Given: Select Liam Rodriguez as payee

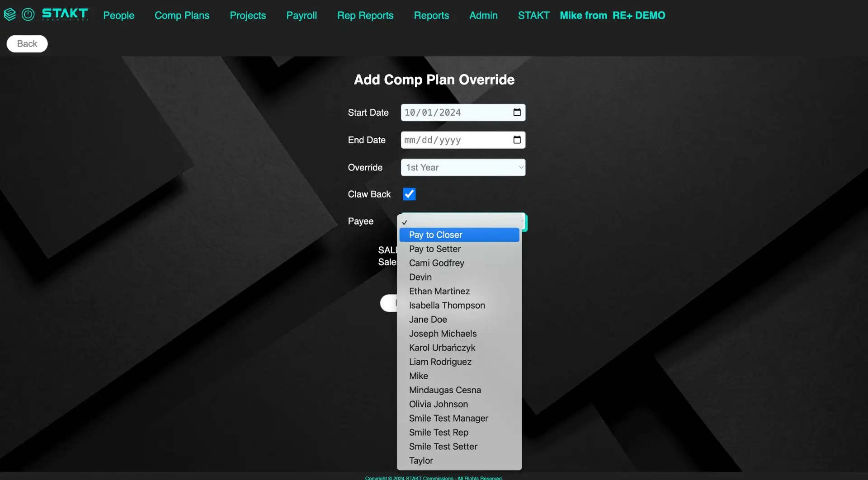Looking at the screenshot, I should point(459,362).
